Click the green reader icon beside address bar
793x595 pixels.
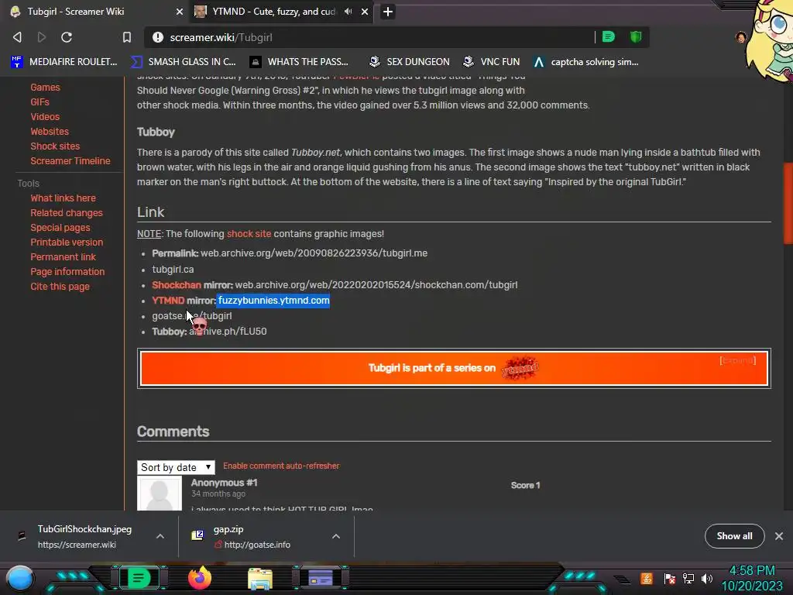pos(609,36)
